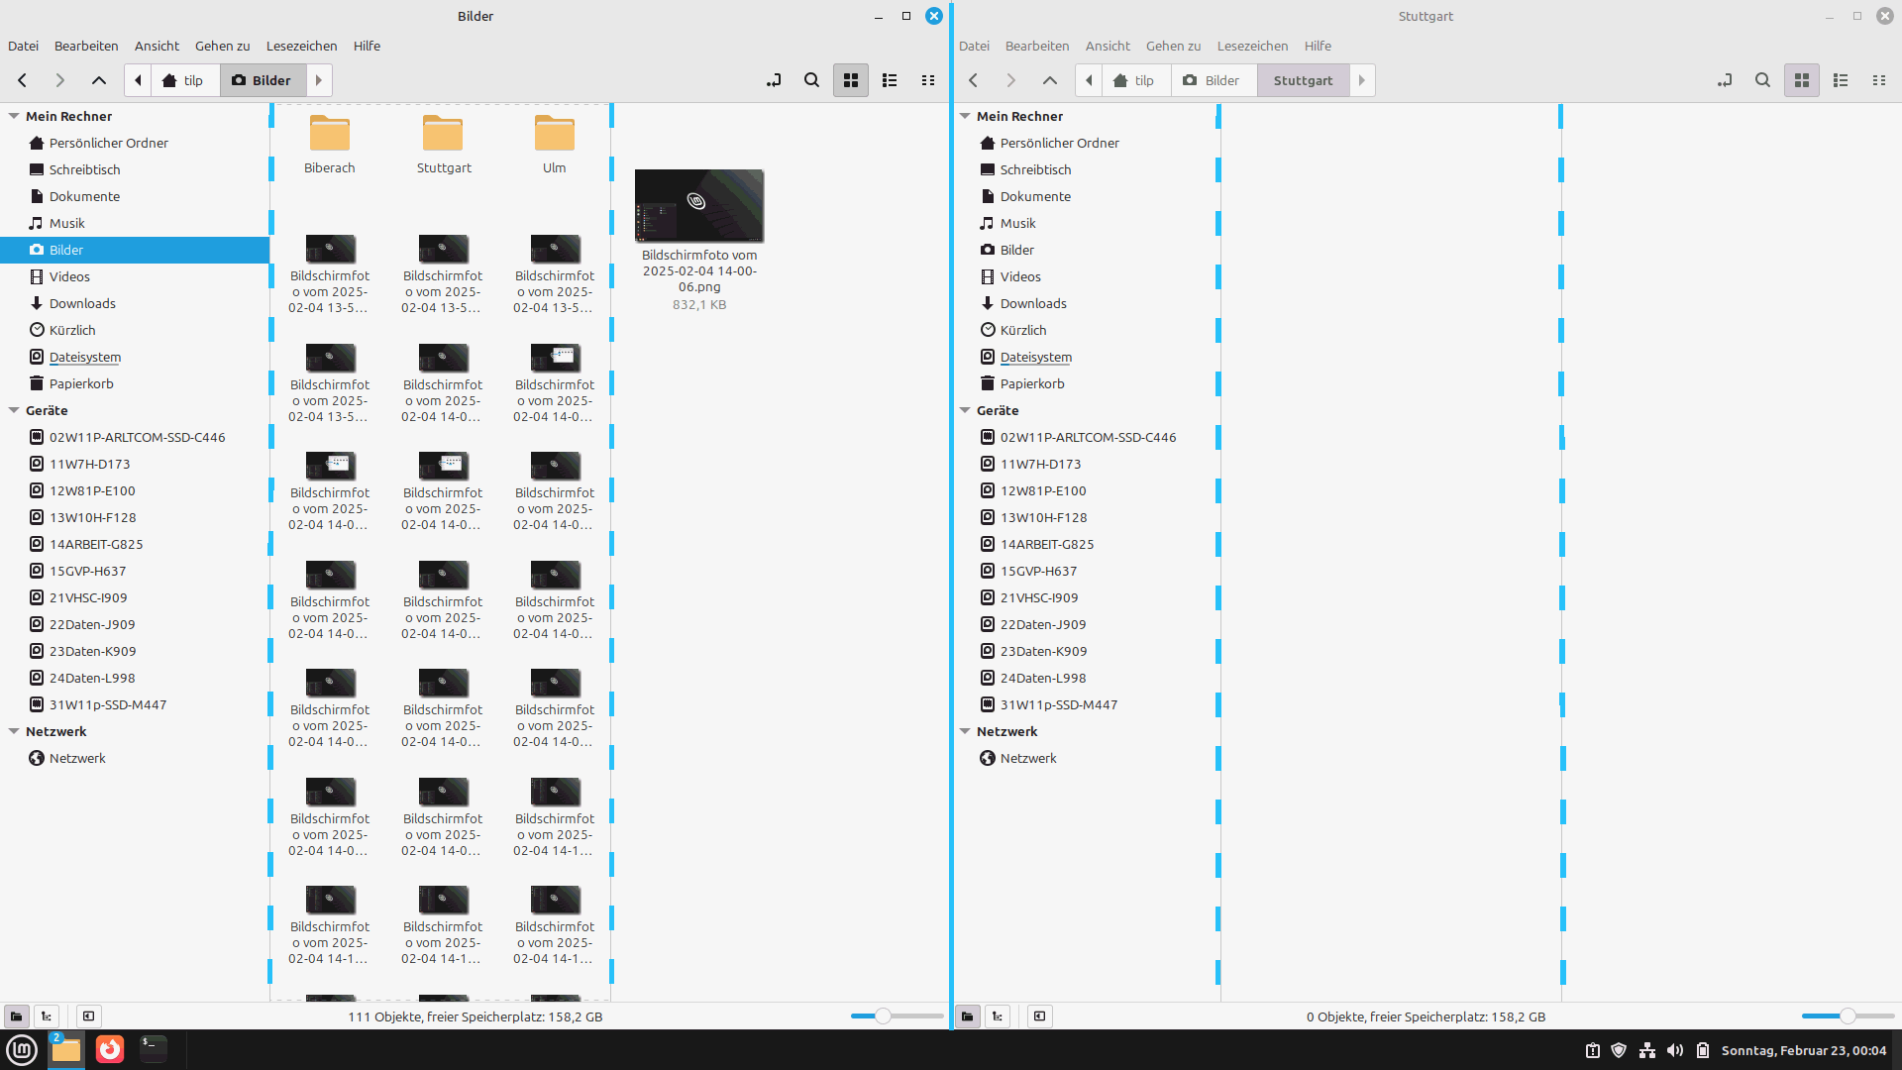Toggle location entry in left Bilder window
Viewport: 1902px width, 1070px height.
774,80
